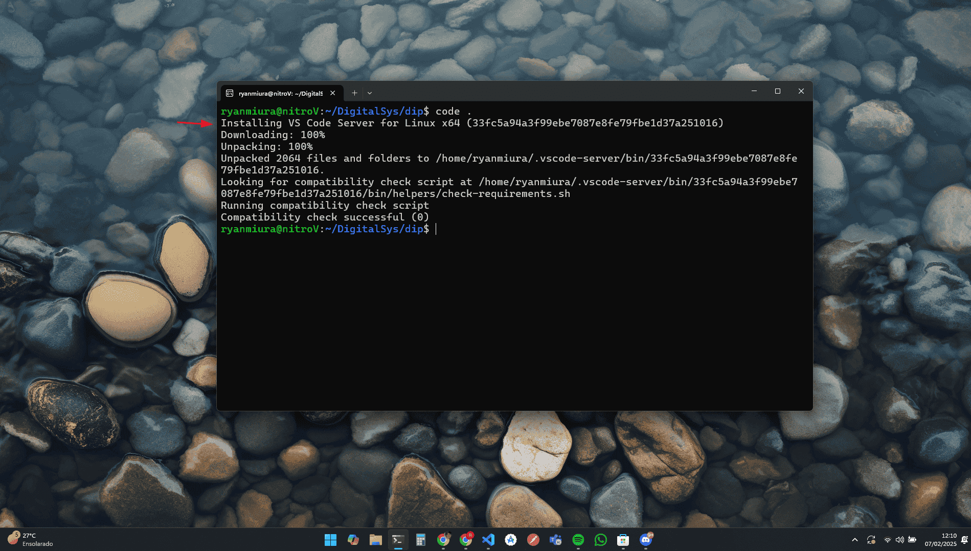Close the ryanmiura@nitroV terminal tab
The height and width of the screenshot is (551, 971).
(333, 93)
